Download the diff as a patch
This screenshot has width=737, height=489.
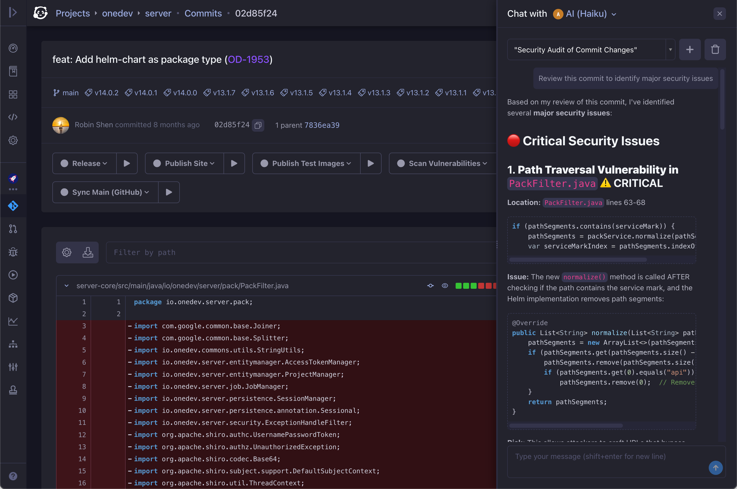pyautogui.click(x=88, y=252)
